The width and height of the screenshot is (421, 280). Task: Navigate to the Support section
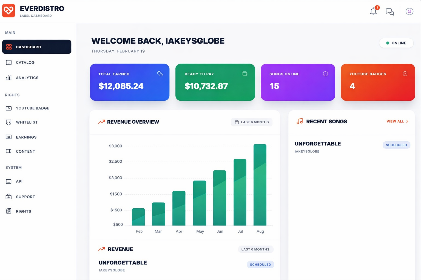tap(25, 197)
